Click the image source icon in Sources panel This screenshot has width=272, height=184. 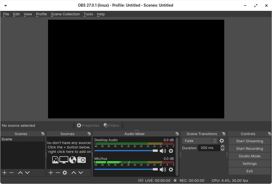(x=55, y=160)
